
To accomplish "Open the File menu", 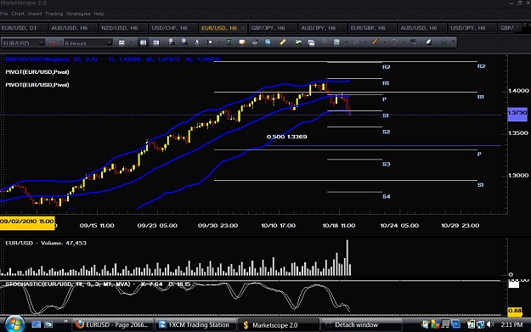I will click(3, 14).
